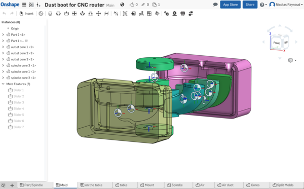Image resolution: width=304 pixels, height=189 pixels.
Task: Click the links count icon
Action: point(143,5)
